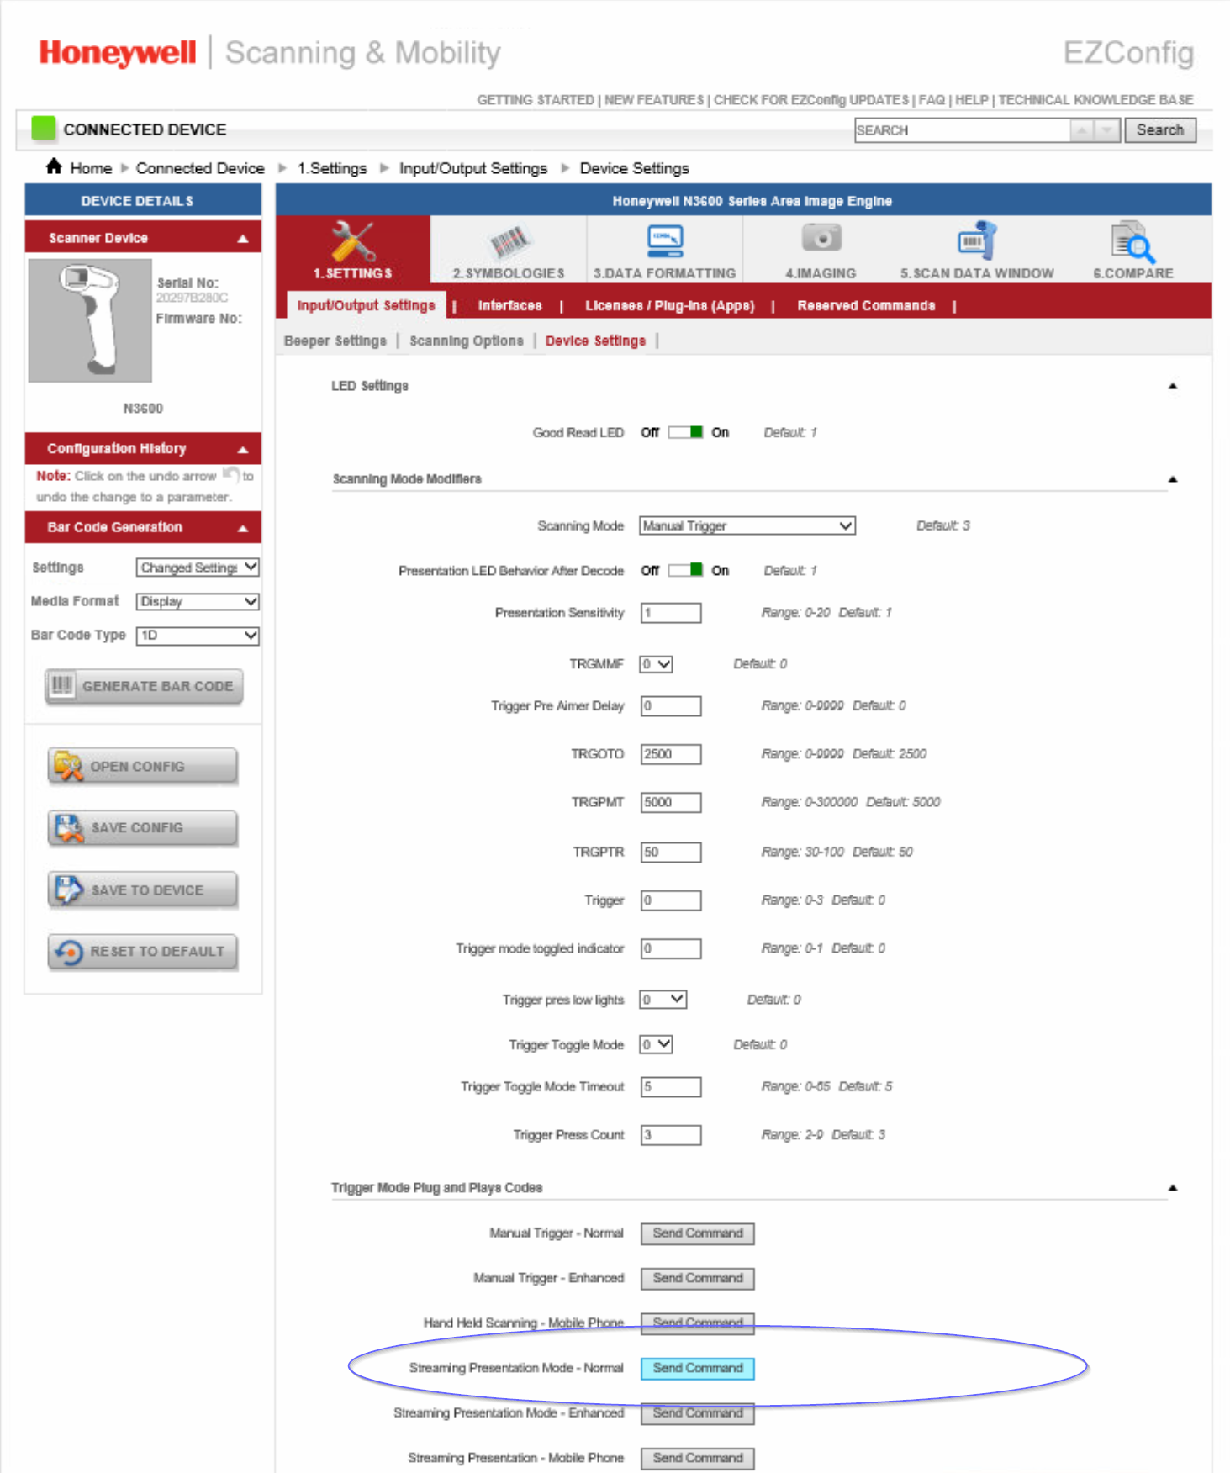Click the Save To Device button
Screen dimensions: 1230x1473
142,890
